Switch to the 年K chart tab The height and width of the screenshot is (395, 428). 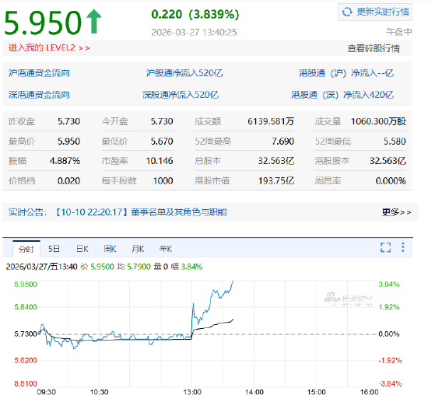[166, 249]
